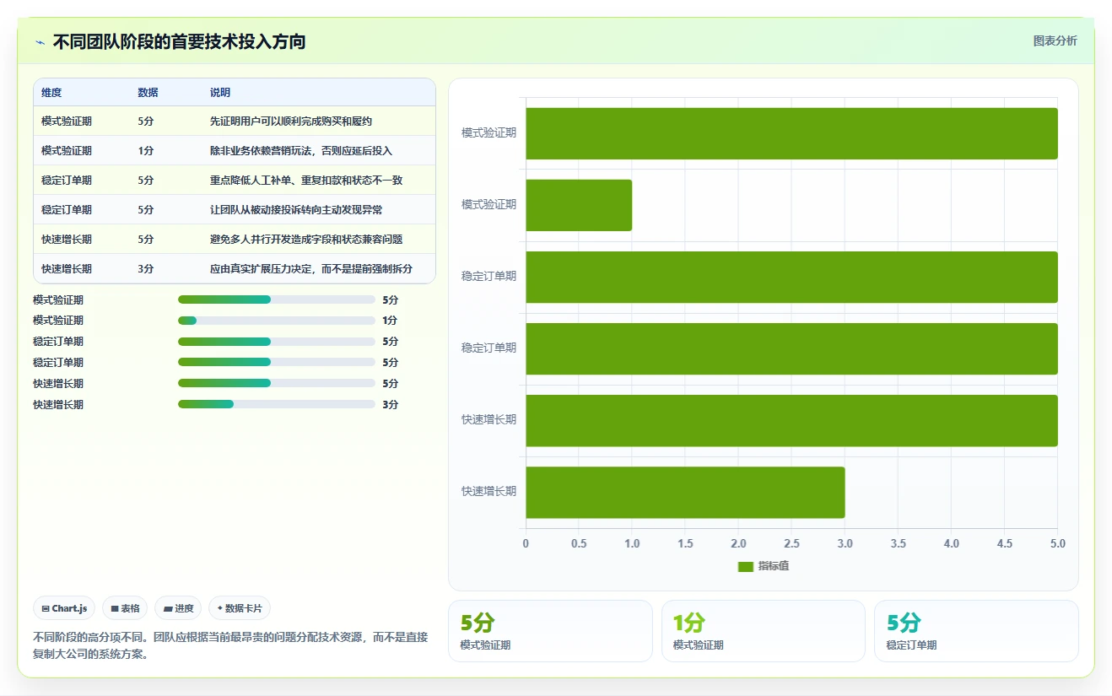The image size is (1112, 696).
Task: Click the 0.5 x-axis tick label
Action: (579, 544)
